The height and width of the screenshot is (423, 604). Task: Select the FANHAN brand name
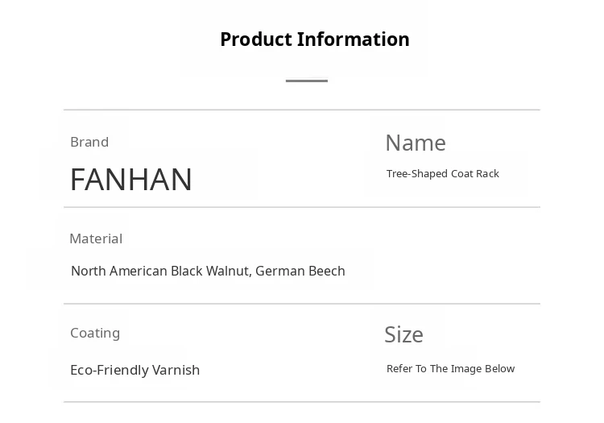pyautogui.click(x=131, y=179)
